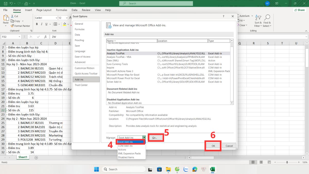Viewport: 309px width, 174px height.
Task: Click the Go... button
Action: (155, 138)
